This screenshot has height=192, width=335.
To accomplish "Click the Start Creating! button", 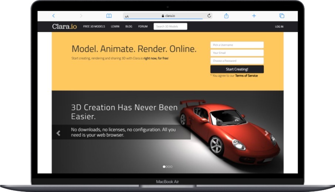I will pos(237,69).
